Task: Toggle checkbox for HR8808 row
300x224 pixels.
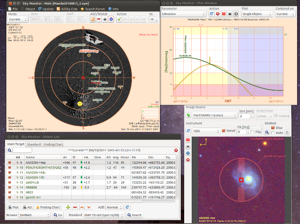Action: click(10, 187)
